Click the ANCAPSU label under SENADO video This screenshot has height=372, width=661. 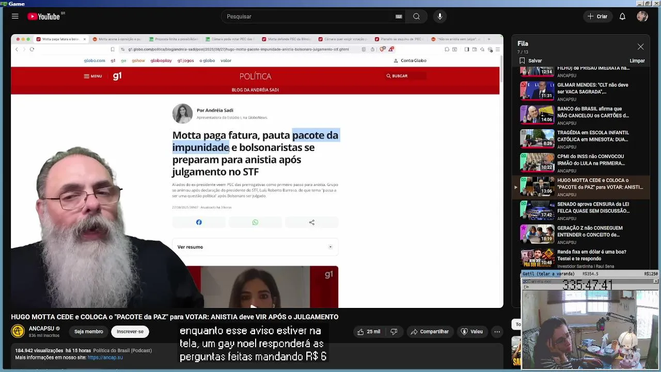click(x=566, y=219)
